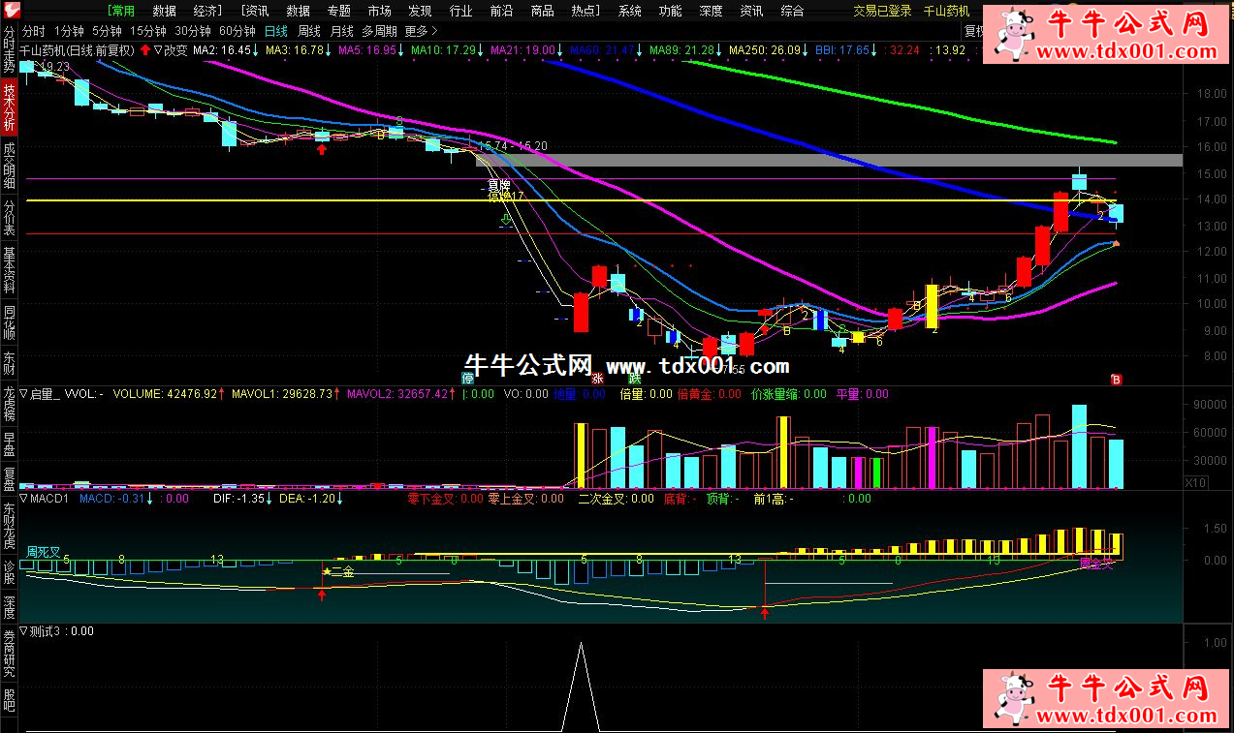The width and height of the screenshot is (1234, 733).
Task: Switch to the 分时 period tab
Action: pos(33,31)
